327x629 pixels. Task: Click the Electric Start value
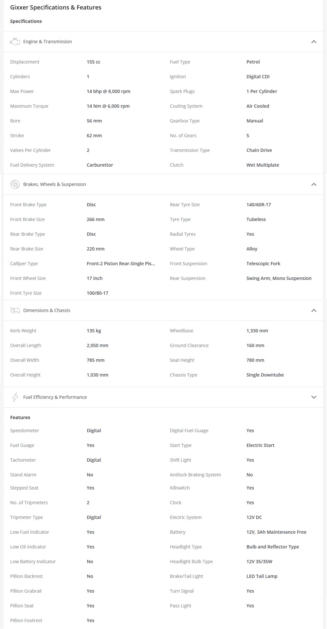coord(260,445)
